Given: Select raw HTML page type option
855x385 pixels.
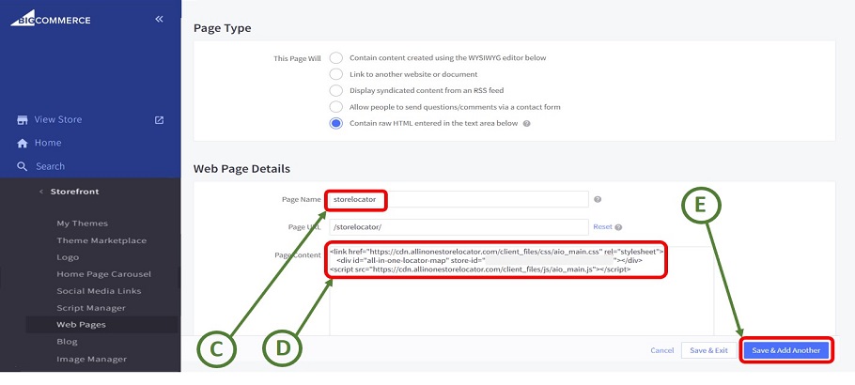Looking at the screenshot, I should [x=336, y=123].
